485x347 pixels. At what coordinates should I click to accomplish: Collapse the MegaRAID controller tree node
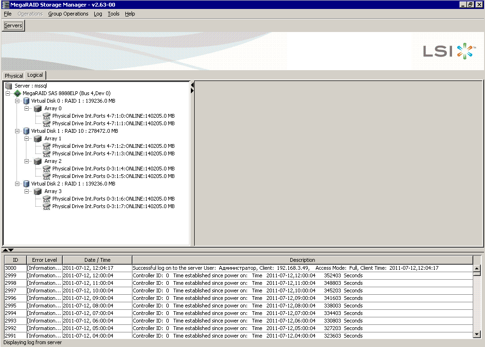tap(8, 93)
